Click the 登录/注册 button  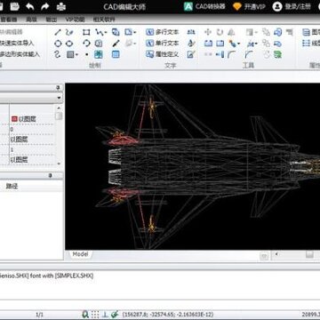pos(292,6)
